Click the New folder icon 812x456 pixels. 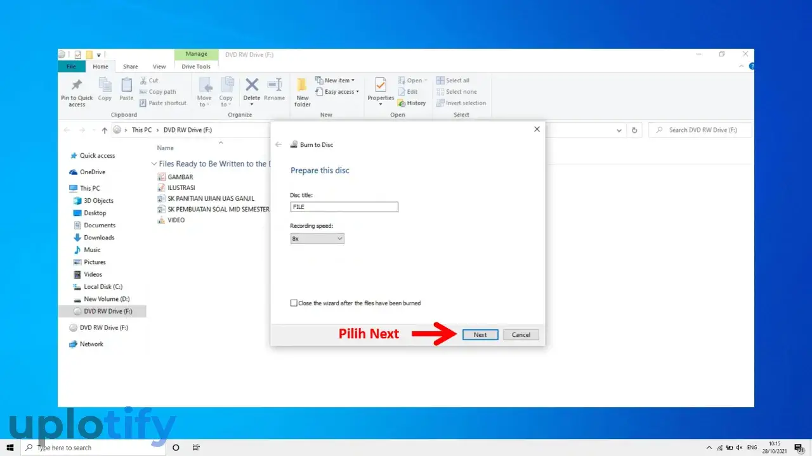tap(303, 85)
